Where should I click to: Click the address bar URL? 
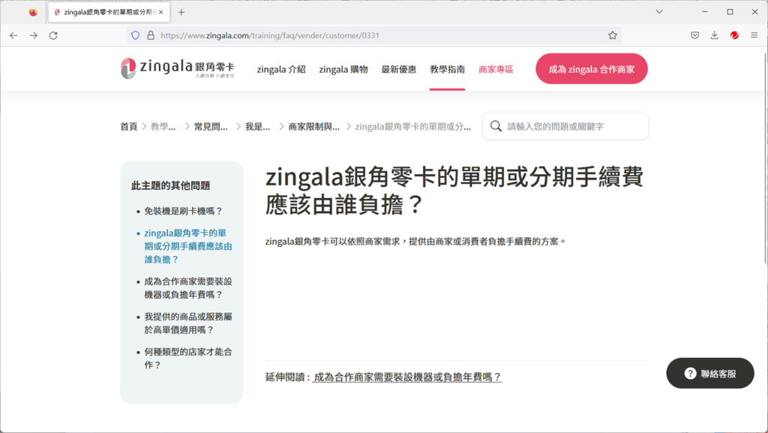pyautogui.click(x=270, y=35)
